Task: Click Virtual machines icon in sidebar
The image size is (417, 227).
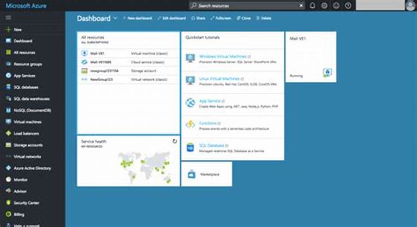Action: click(8, 121)
